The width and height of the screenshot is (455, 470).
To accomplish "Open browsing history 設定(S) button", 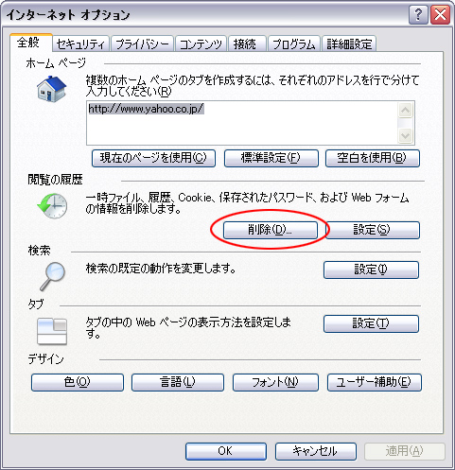I will point(372,230).
